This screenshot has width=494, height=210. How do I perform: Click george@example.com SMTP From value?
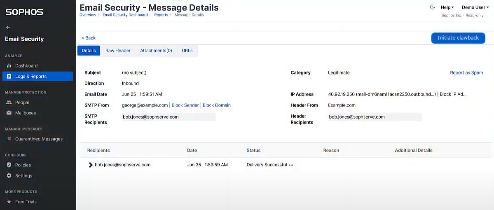point(145,105)
